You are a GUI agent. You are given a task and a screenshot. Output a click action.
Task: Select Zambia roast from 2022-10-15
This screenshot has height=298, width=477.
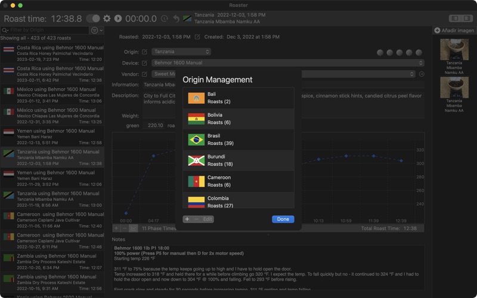[52, 283]
